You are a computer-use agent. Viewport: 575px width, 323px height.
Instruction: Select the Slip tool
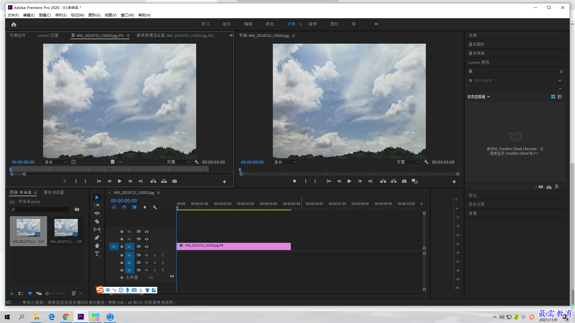coord(97,229)
